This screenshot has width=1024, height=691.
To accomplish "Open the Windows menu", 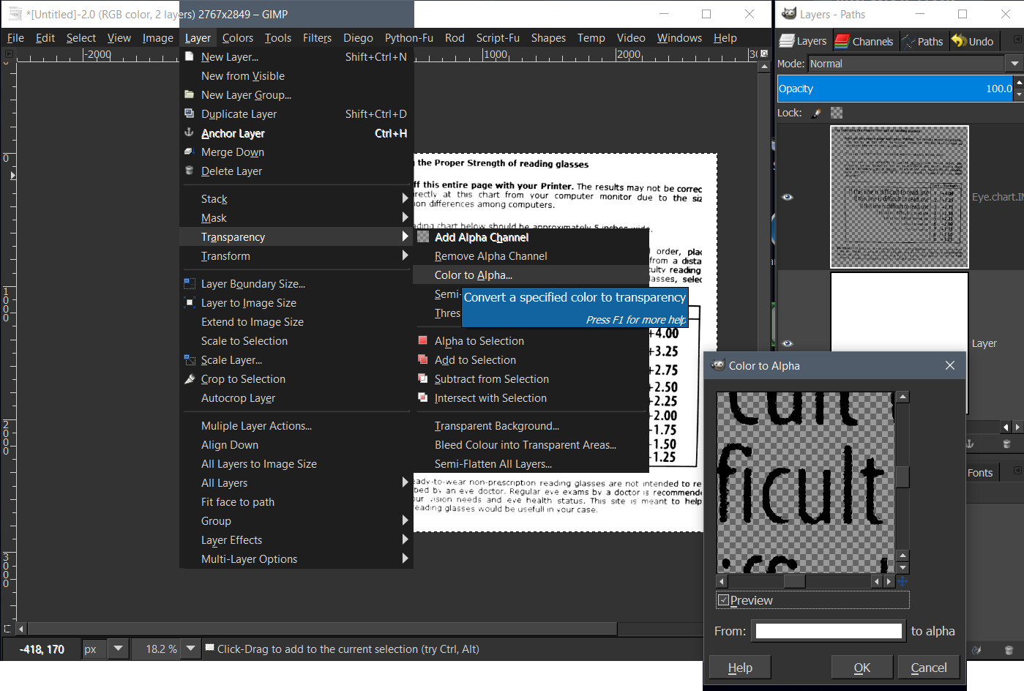I will (x=679, y=38).
